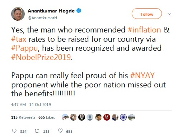Image resolution: width=182 pixels, height=137 pixels.
Task: Follow Anantkumar Hegde
Action: pyautogui.click(x=147, y=14)
